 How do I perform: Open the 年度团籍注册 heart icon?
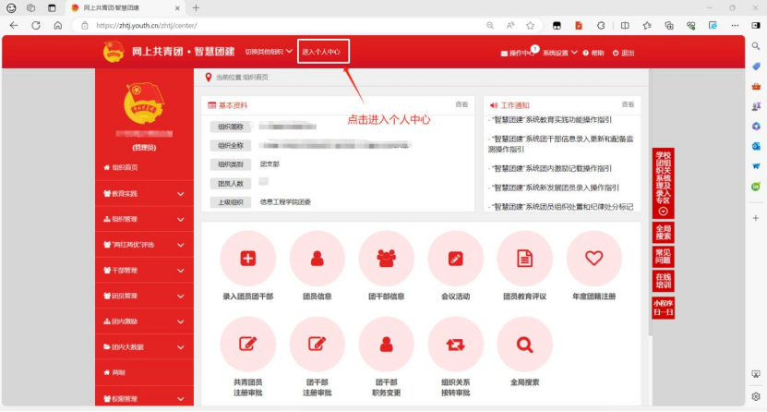(x=593, y=258)
